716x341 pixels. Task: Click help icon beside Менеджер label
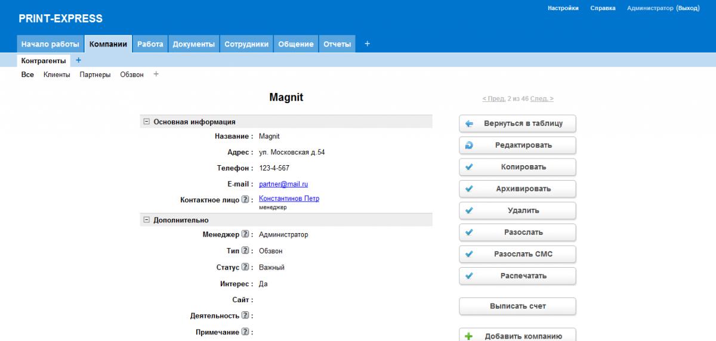[245, 235]
